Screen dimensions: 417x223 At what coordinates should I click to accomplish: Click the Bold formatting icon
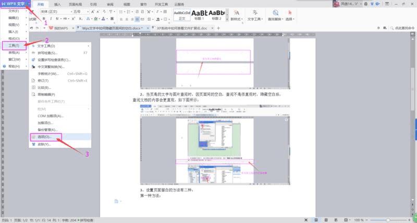[44, 19]
